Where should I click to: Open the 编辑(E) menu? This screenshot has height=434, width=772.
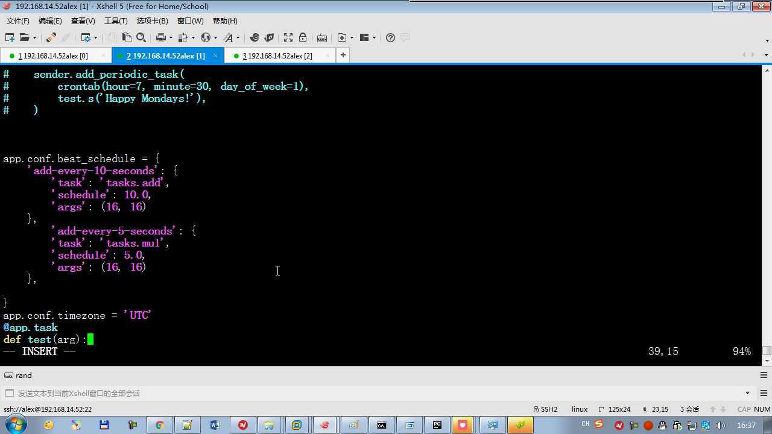pos(50,20)
